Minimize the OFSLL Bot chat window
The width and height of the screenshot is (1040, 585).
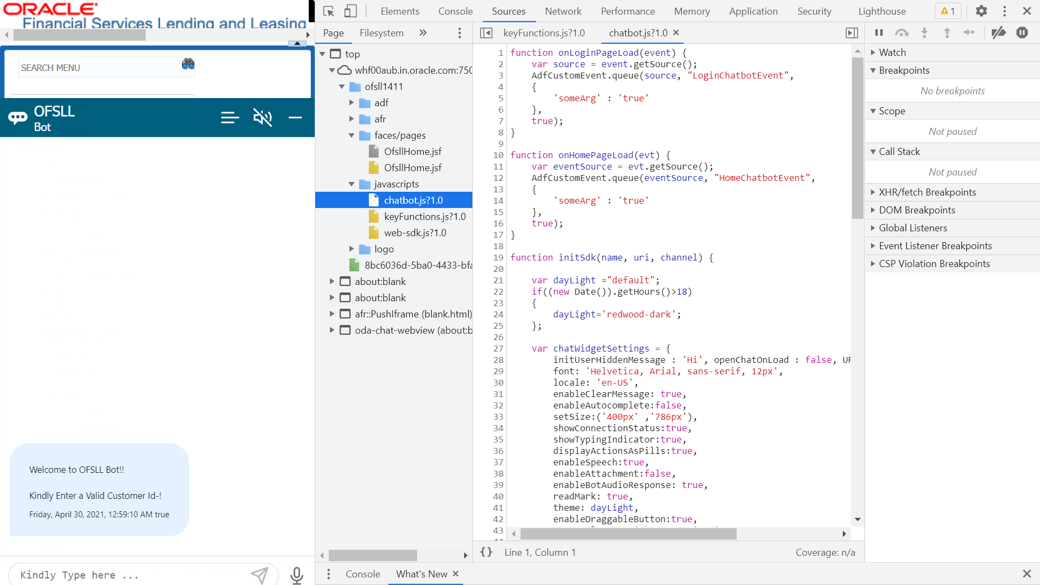tap(295, 118)
